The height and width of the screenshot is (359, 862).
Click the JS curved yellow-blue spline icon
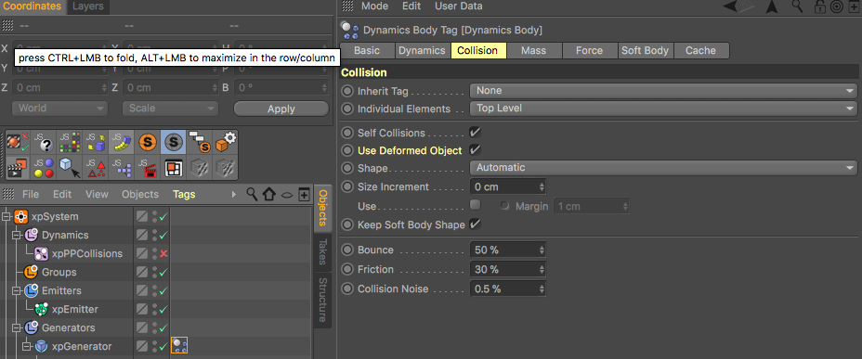click(122, 142)
